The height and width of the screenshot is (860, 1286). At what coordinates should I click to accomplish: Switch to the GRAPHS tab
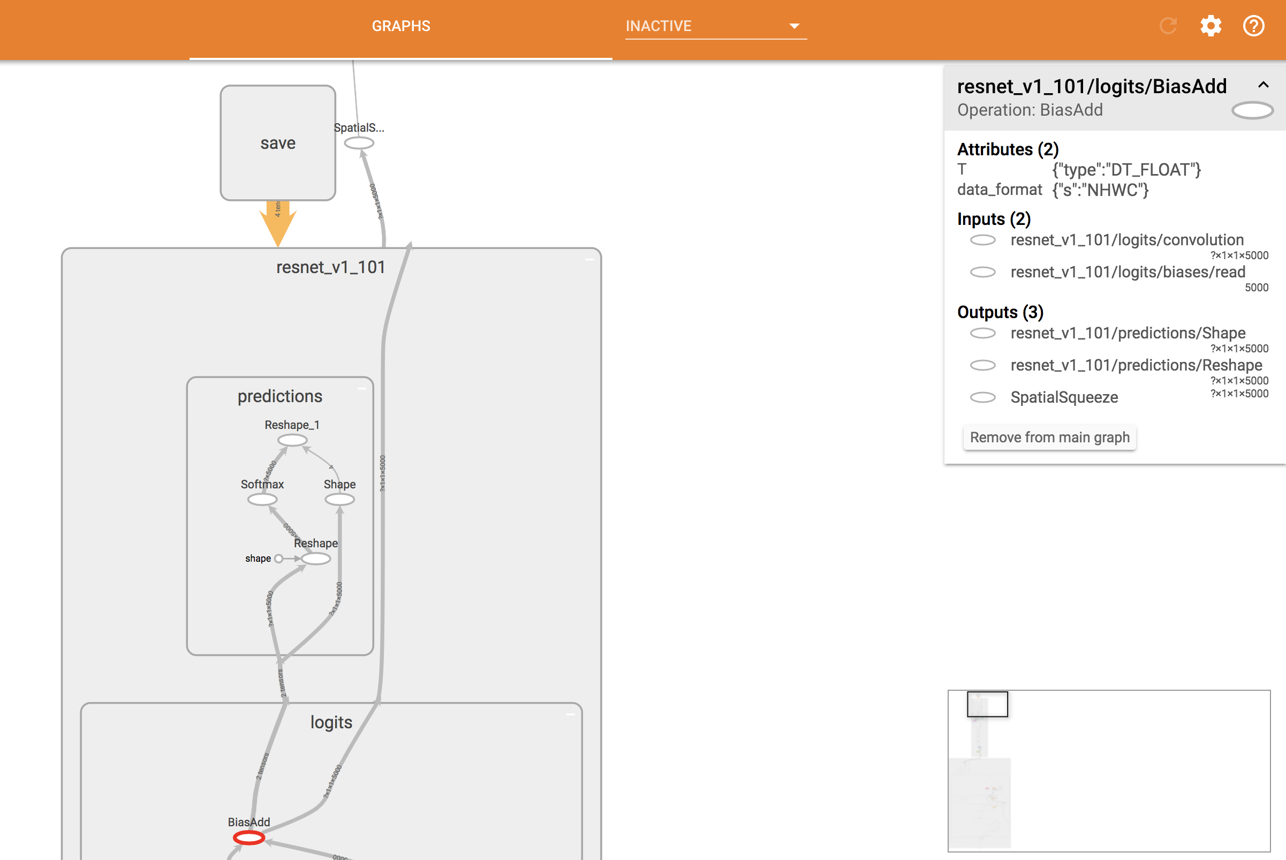coord(400,26)
